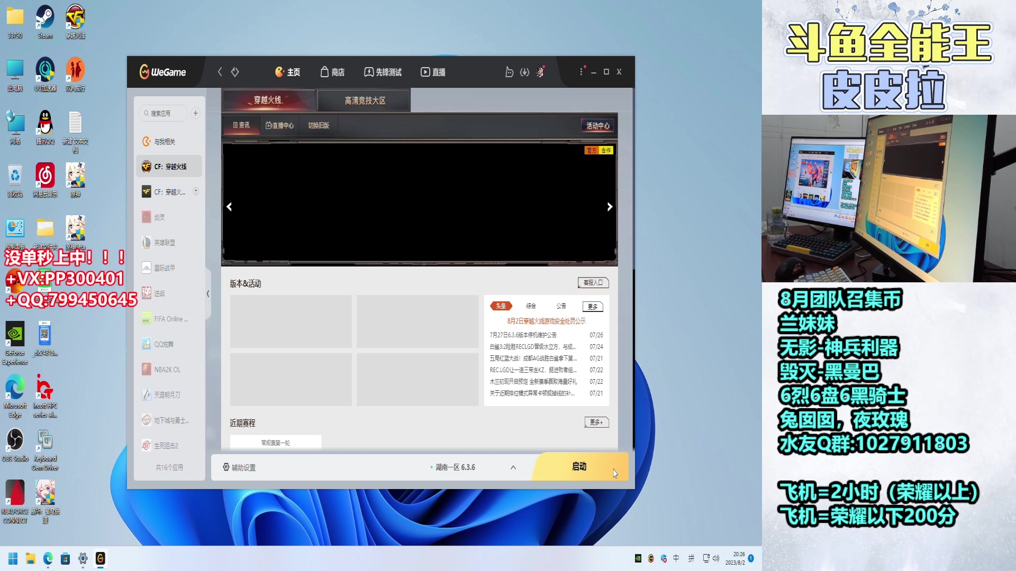The height and width of the screenshot is (571, 1016).
Task: Click the update arrow icon beside CF: 穿越火...
Action: click(x=196, y=191)
